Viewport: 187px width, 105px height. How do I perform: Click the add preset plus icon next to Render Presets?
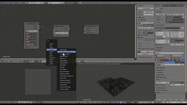point(181,28)
